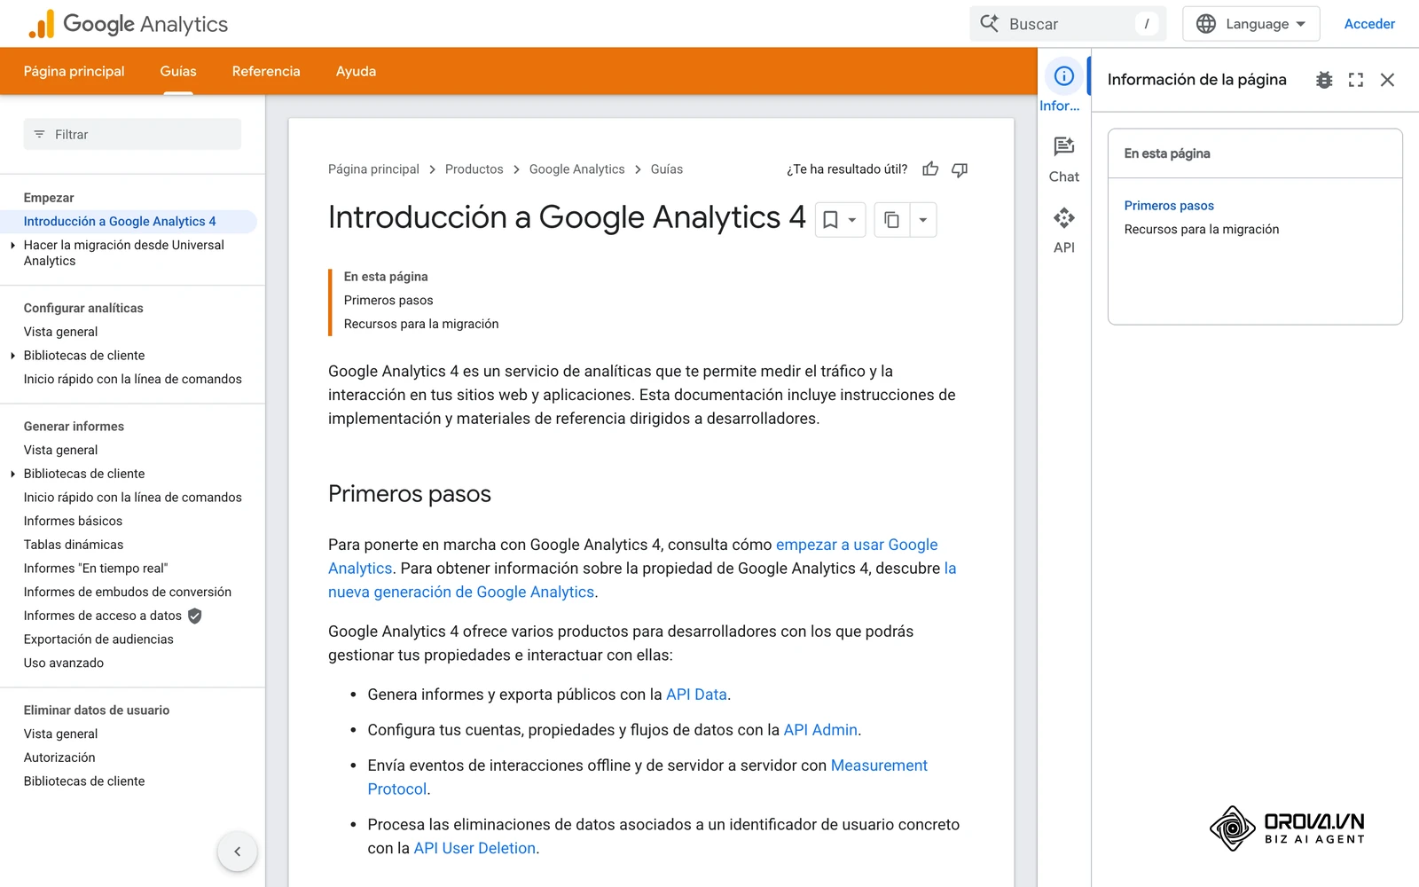Expand info panel to fullscreen
The height and width of the screenshot is (887, 1419).
tap(1356, 80)
